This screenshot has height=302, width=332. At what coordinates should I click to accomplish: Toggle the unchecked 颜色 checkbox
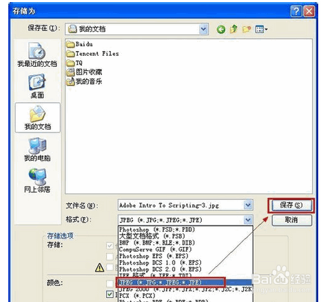[x=110, y=283]
